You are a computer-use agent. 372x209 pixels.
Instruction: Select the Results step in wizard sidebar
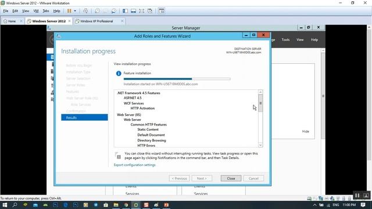84,117
